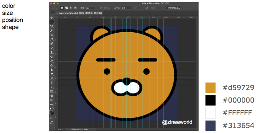Image resolution: width=258 pixels, height=133 pixels.
Task: Select the Pen tool
Action: pyautogui.click(x=52, y=78)
